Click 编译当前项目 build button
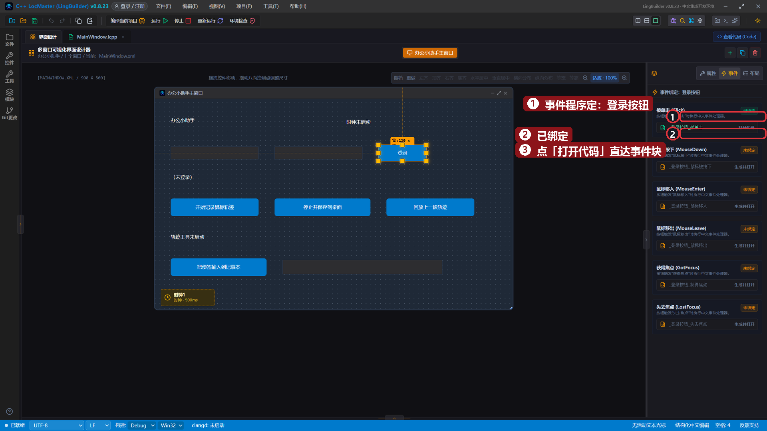 (127, 21)
